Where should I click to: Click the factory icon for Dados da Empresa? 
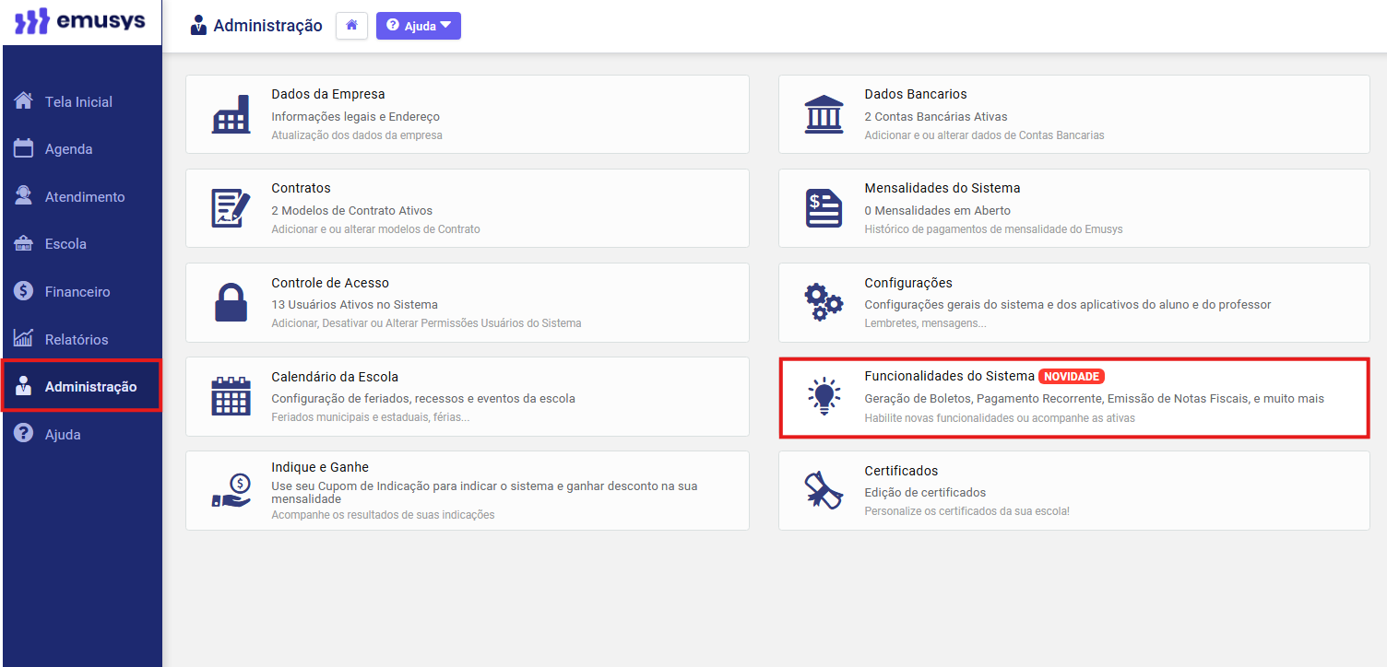[x=231, y=114]
